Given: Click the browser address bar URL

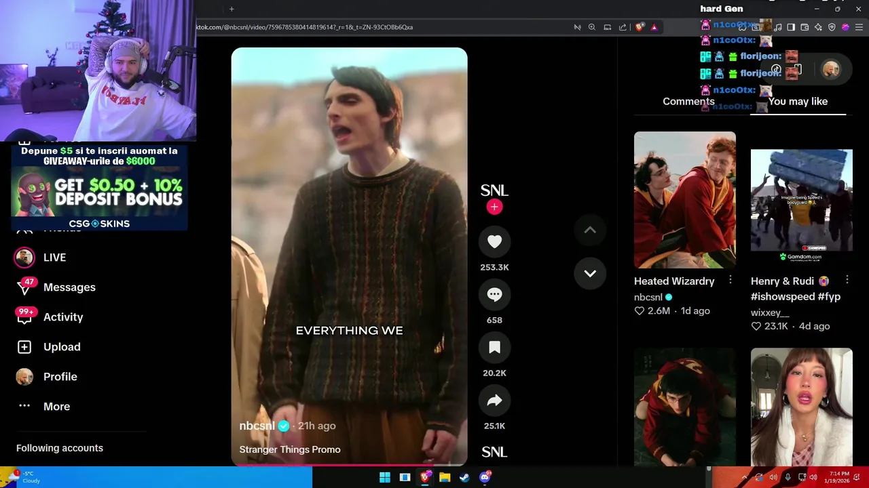Looking at the screenshot, I should click(x=306, y=27).
